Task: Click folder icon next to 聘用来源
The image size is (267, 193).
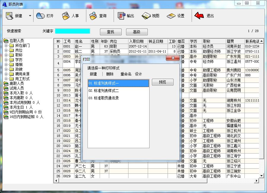Action: point(11,74)
